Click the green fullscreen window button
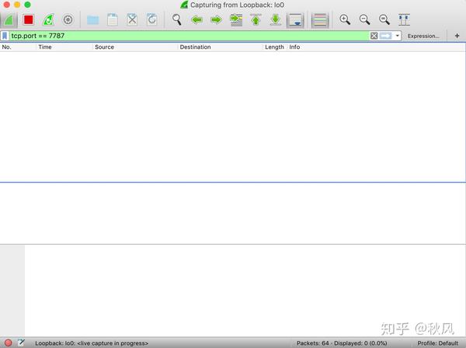Screen dimensions: 466x348 tap(27, 5)
